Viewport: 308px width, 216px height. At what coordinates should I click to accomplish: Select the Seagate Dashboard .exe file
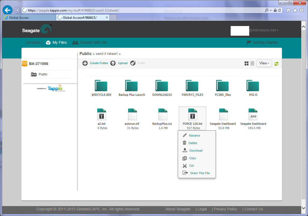(253, 114)
